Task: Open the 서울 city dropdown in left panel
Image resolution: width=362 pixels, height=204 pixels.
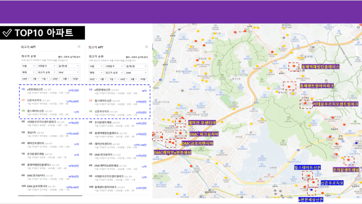Action: coord(28,66)
